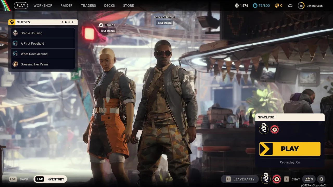Viewport: 333px width, 187px height.
Task: Go to next quests page arrow
Action: click(73, 22)
